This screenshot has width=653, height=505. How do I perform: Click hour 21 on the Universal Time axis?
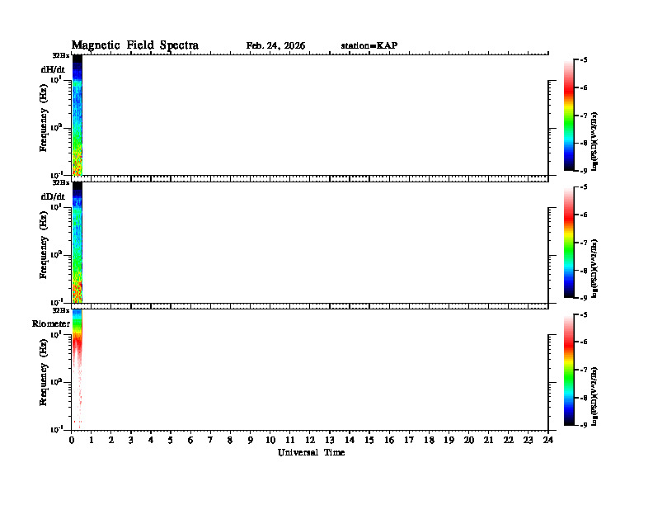(488, 441)
